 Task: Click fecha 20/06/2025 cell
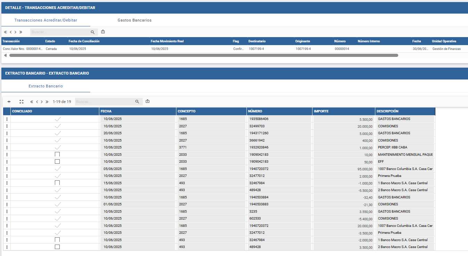138,133
